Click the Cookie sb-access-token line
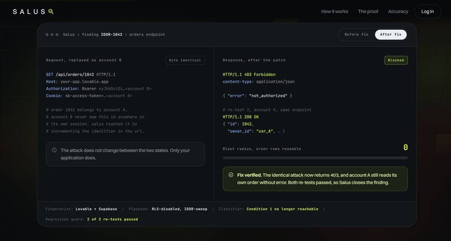 89,96
